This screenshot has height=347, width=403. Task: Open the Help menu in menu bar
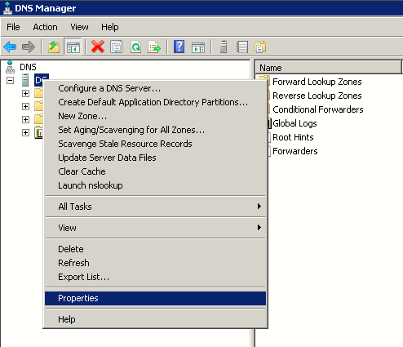pos(110,27)
